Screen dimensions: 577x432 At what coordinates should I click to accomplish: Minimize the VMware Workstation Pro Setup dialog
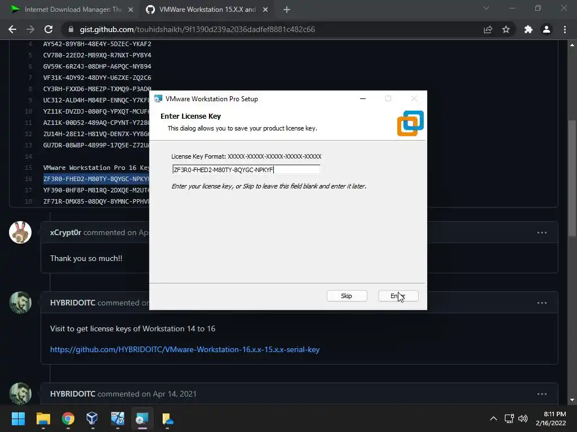(363, 98)
